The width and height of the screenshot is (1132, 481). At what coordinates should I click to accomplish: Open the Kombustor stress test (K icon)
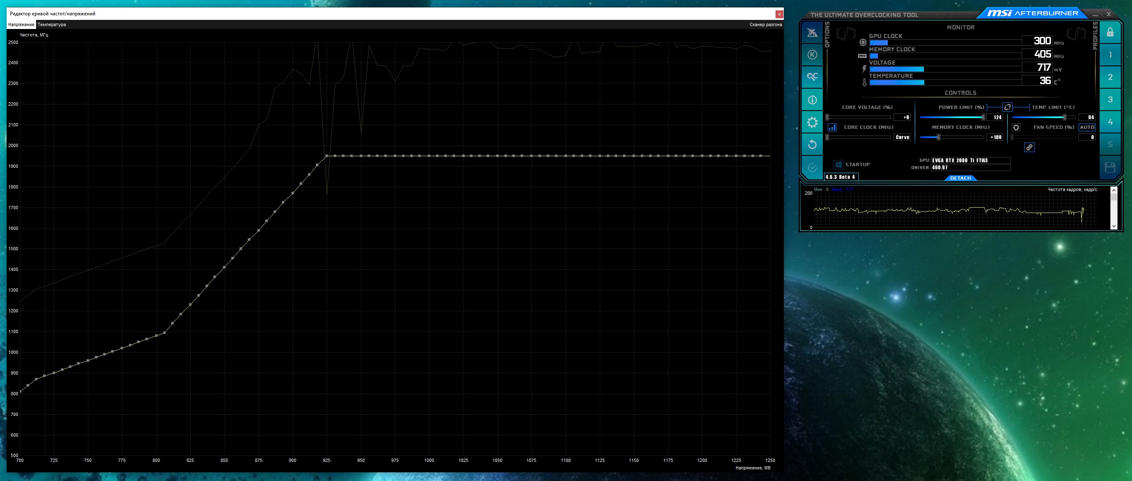[812, 55]
